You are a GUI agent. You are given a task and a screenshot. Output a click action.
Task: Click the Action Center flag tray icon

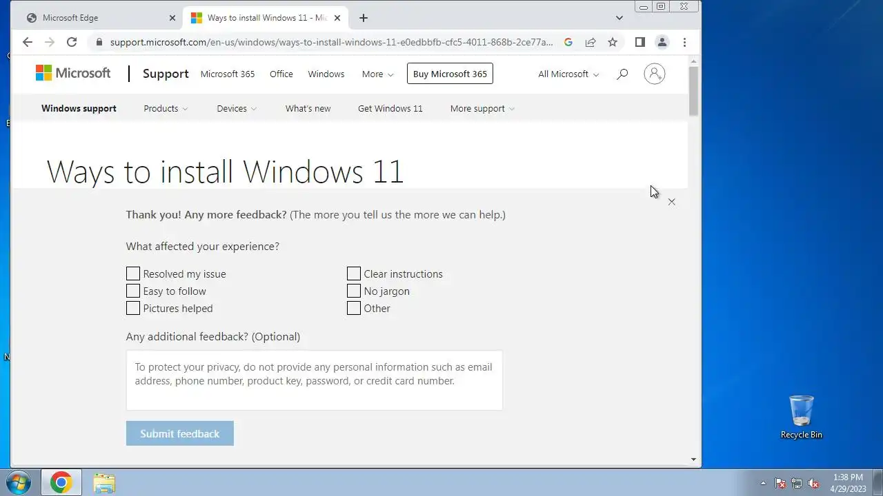click(780, 483)
